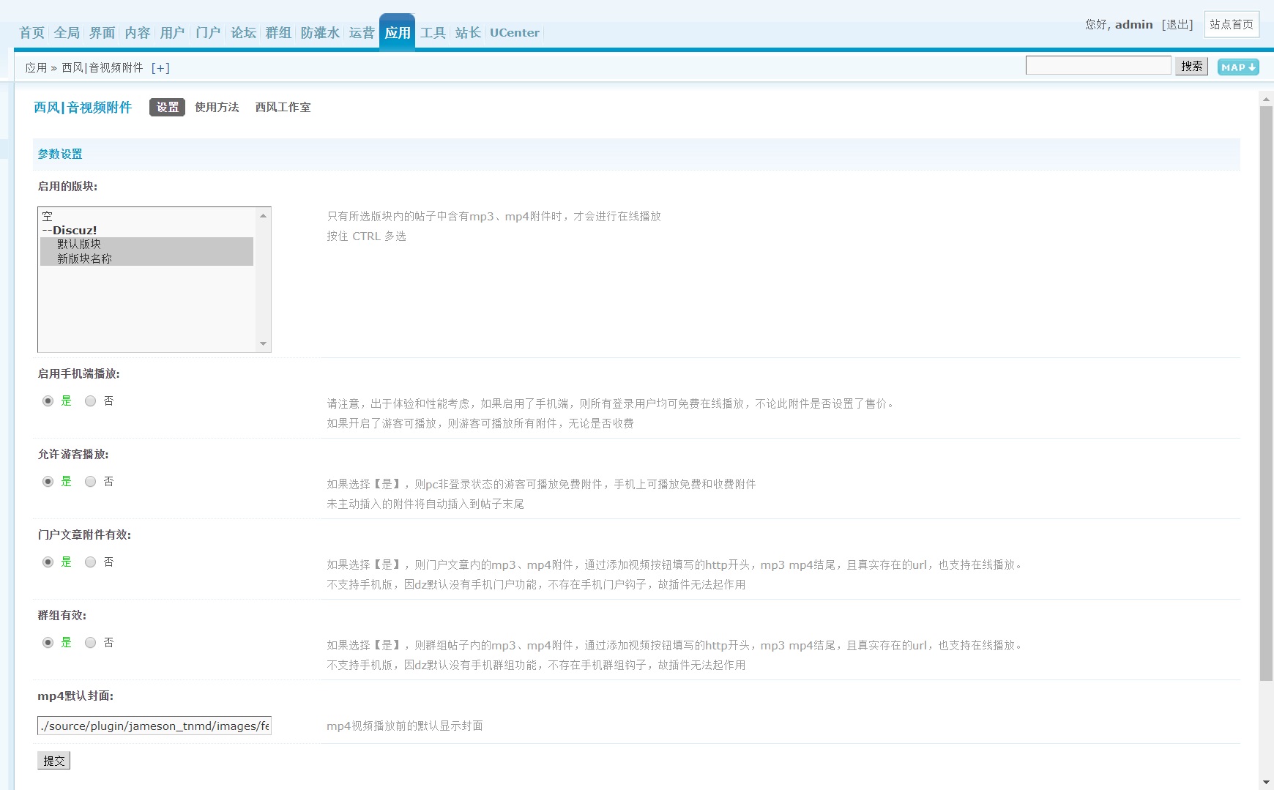
Task: Click 应用 in the breadcrumb
Action: (x=36, y=68)
